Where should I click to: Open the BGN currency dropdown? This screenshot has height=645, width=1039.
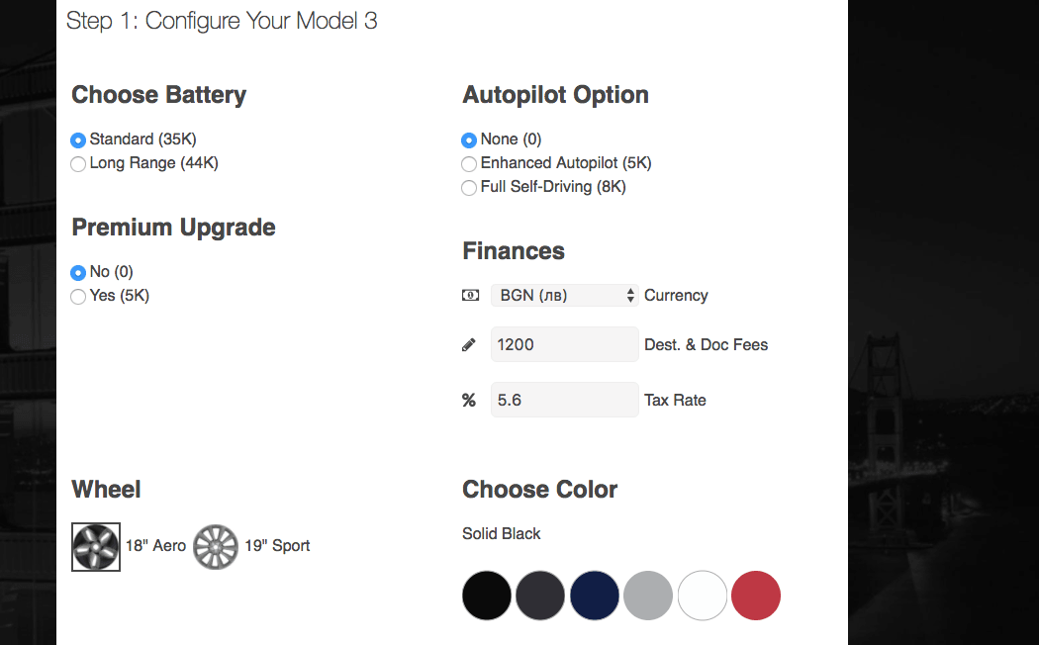pos(564,295)
